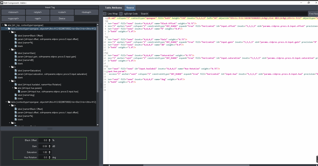Click the file icon of the input.gain param node
Viewport: 318px width, 166px height.
[x=16, y=57]
